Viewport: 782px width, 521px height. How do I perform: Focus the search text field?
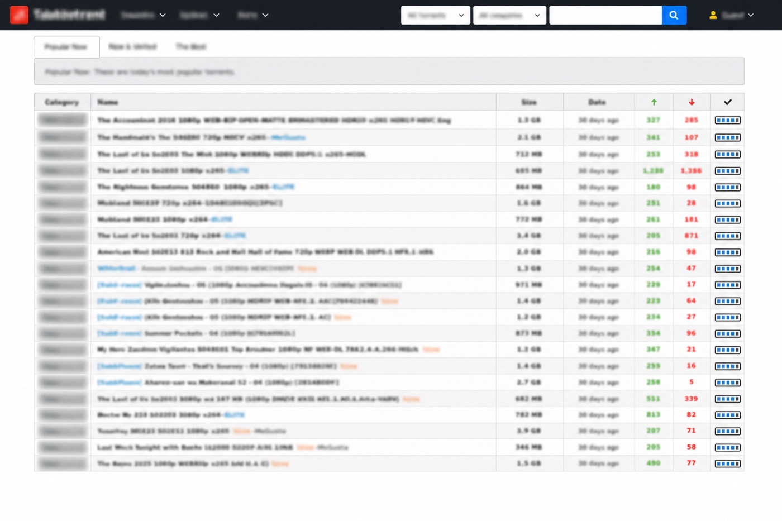click(x=605, y=15)
